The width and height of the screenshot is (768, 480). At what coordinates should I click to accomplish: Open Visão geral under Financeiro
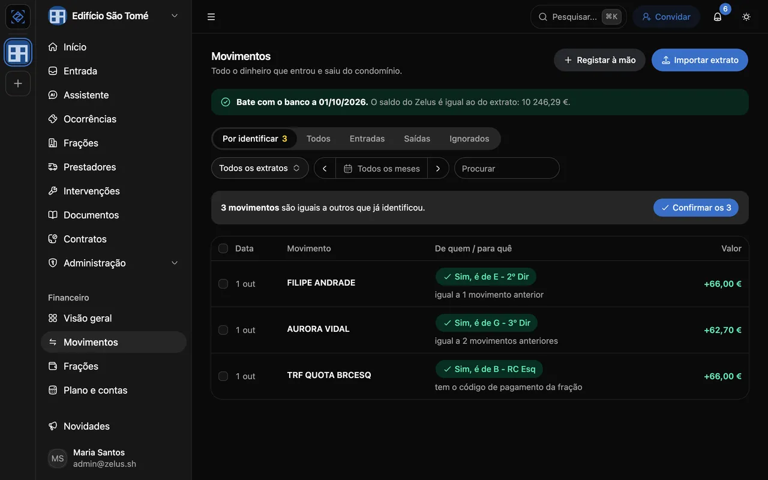[113, 318]
